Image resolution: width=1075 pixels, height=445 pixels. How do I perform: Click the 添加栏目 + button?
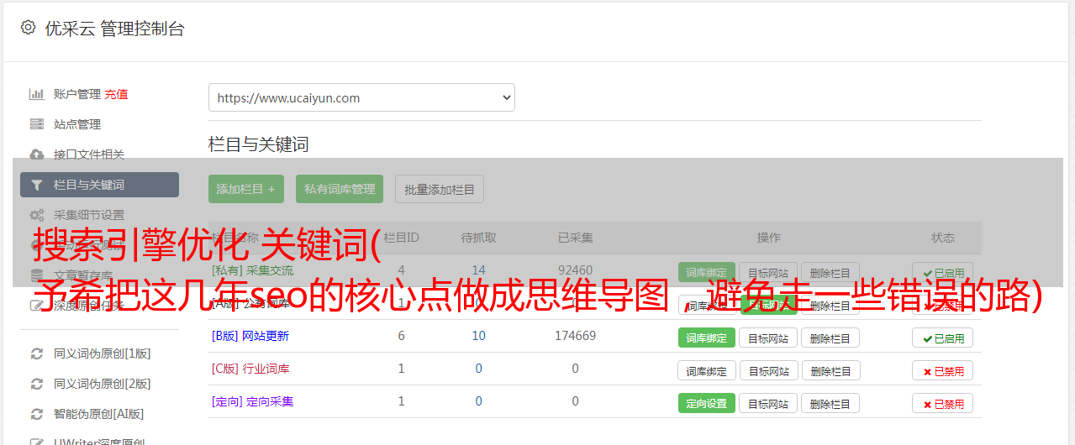(245, 189)
